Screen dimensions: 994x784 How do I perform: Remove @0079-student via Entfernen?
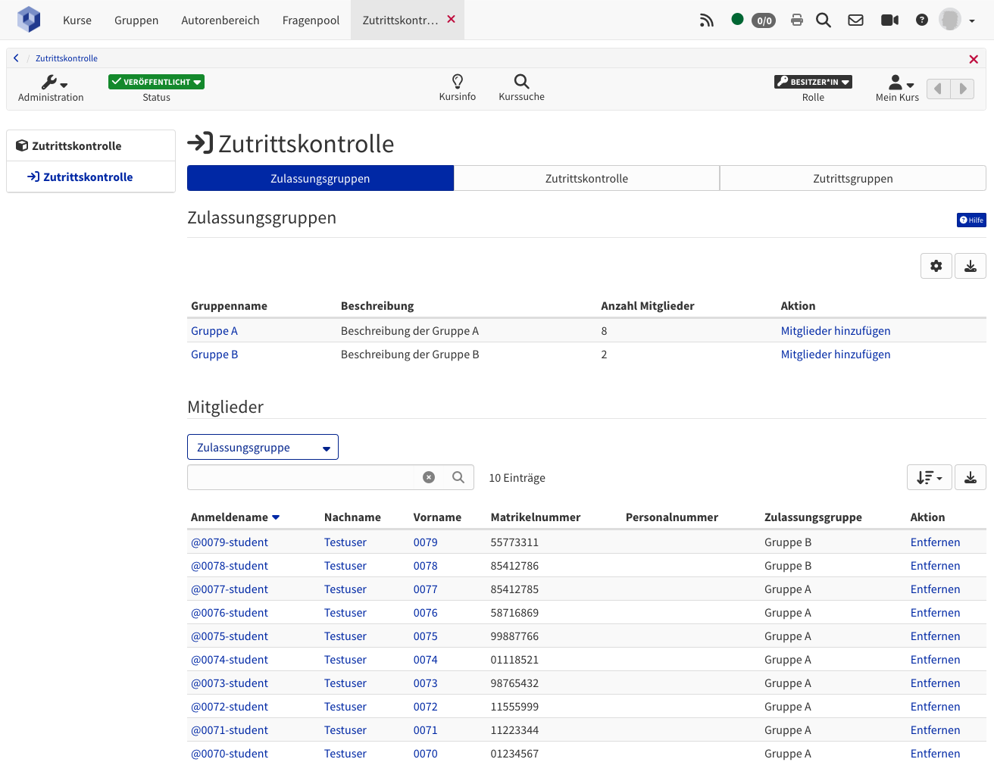tap(935, 542)
